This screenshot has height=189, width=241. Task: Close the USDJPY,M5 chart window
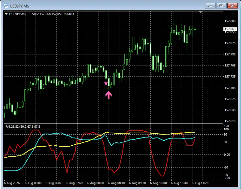pyautogui.click(x=232, y=6)
